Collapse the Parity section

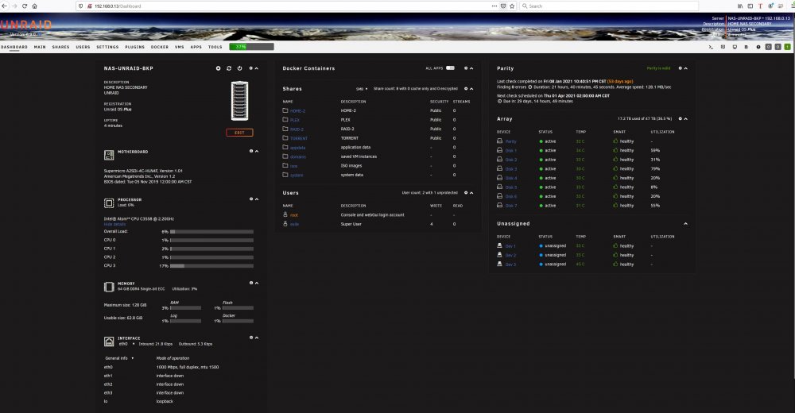tap(686, 68)
